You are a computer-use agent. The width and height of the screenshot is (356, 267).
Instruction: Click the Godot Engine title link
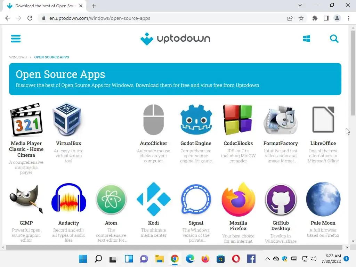(x=196, y=143)
